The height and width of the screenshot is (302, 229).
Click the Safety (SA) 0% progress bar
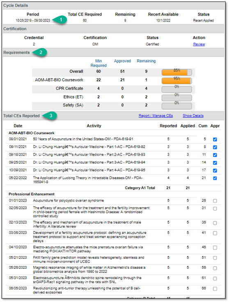(x=176, y=106)
